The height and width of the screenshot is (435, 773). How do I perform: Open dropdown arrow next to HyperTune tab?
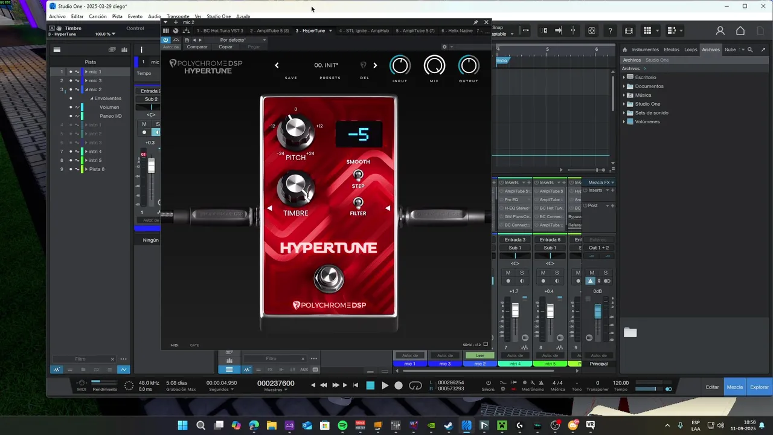330,31
